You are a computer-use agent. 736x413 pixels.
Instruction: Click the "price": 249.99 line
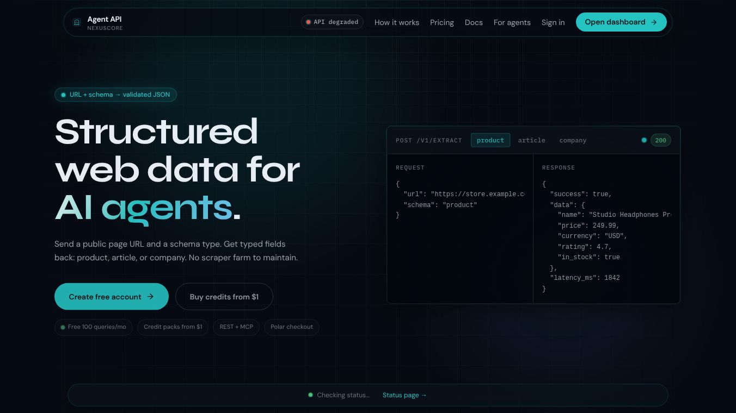[588, 226]
